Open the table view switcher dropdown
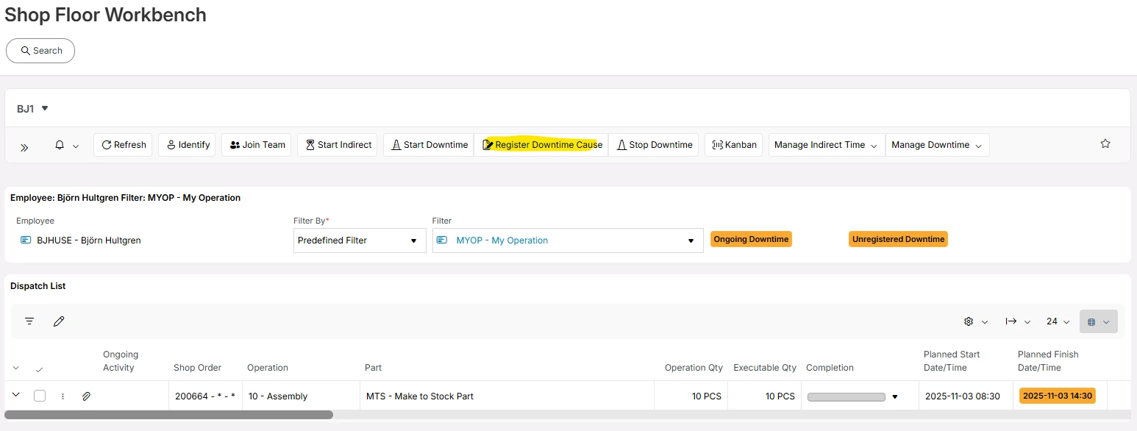Image resolution: width=1137 pixels, height=431 pixels. pyautogui.click(x=1099, y=321)
